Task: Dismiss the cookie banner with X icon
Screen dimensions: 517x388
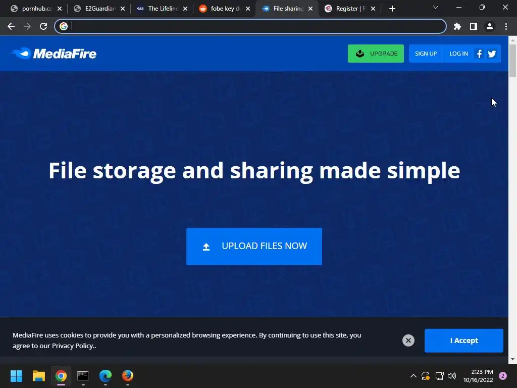Action: point(408,340)
